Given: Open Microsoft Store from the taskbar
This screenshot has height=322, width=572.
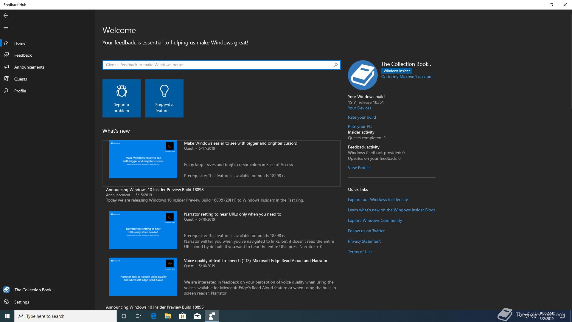Looking at the screenshot, I should [x=182, y=316].
